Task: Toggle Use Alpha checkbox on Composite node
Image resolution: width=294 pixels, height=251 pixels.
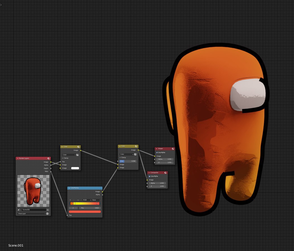Action: pyautogui.click(x=149, y=176)
